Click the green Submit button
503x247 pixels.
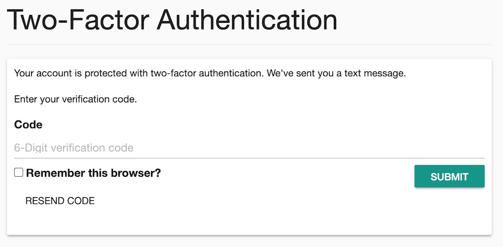click(x=449, y=176)
